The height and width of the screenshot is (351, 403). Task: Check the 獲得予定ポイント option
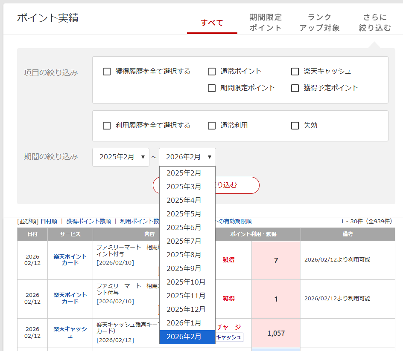click(295, 88)
